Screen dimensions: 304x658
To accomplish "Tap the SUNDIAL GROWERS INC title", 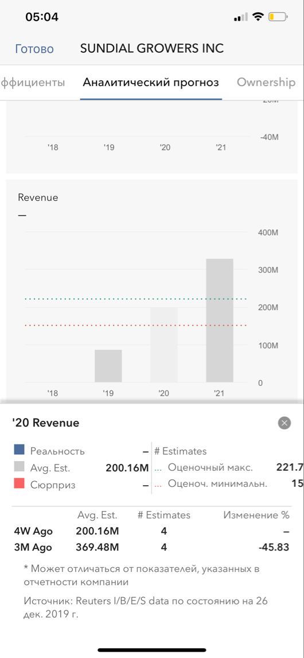I will pos(152,49).
